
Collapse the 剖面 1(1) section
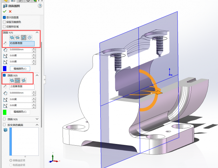tap(37, 32)
